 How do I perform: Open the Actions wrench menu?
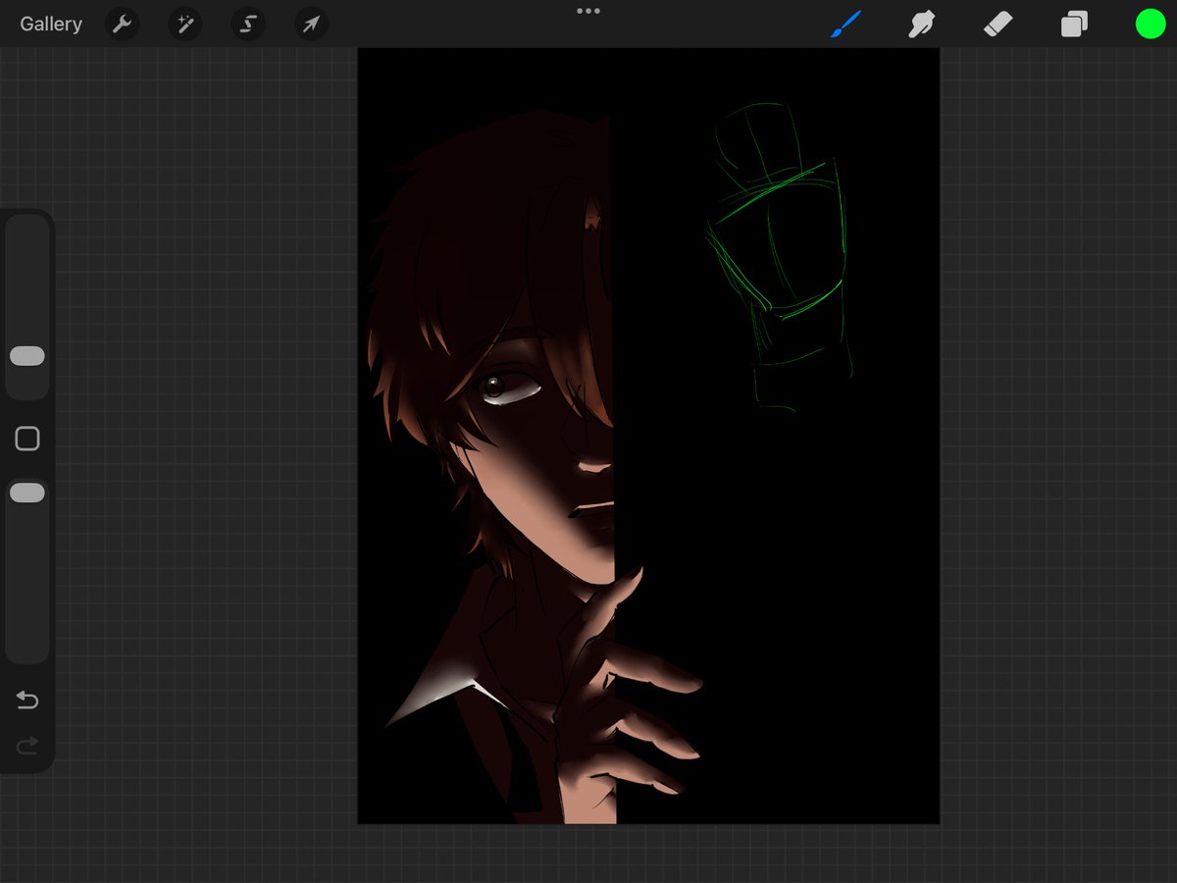coord(122,24)
